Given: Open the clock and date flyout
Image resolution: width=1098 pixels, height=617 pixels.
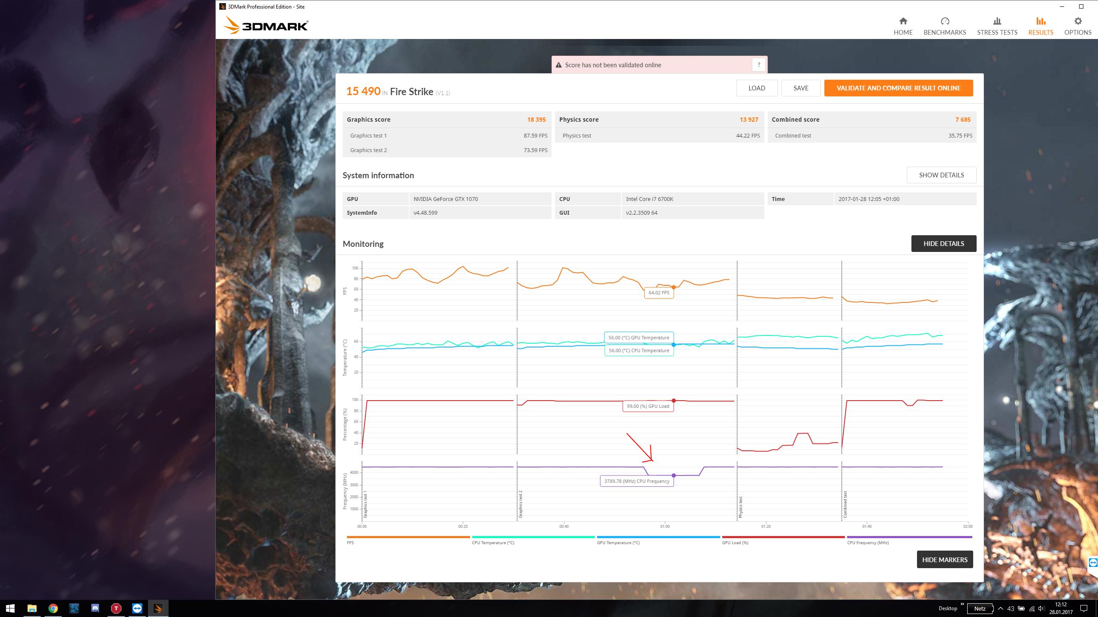Looking at the screenshot, I should click(1061, 608).
